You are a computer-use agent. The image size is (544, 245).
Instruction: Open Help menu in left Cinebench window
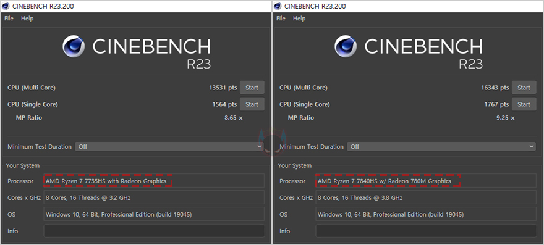(27, 19)
